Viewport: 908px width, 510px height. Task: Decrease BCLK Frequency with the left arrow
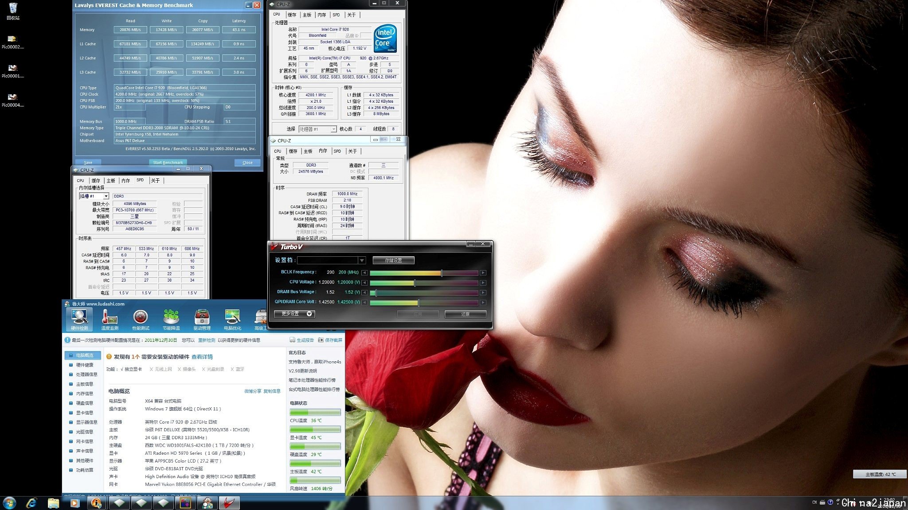(x=364, y=273)
